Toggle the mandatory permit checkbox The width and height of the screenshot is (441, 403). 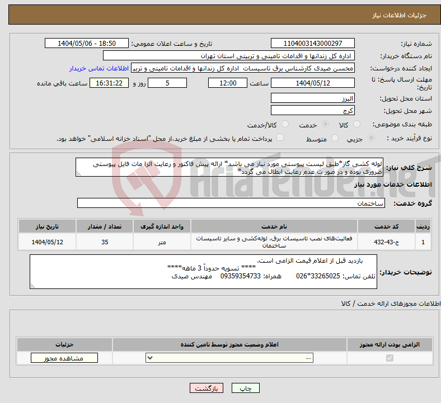click(390, 358)
